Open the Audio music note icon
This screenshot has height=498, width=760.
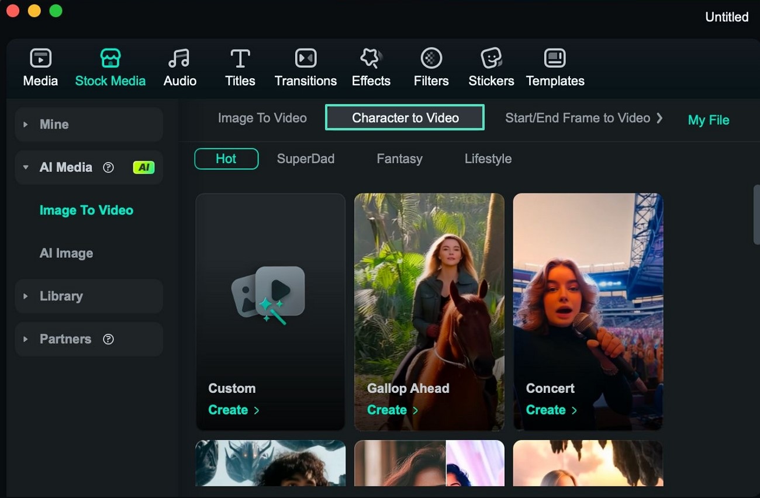179,58
